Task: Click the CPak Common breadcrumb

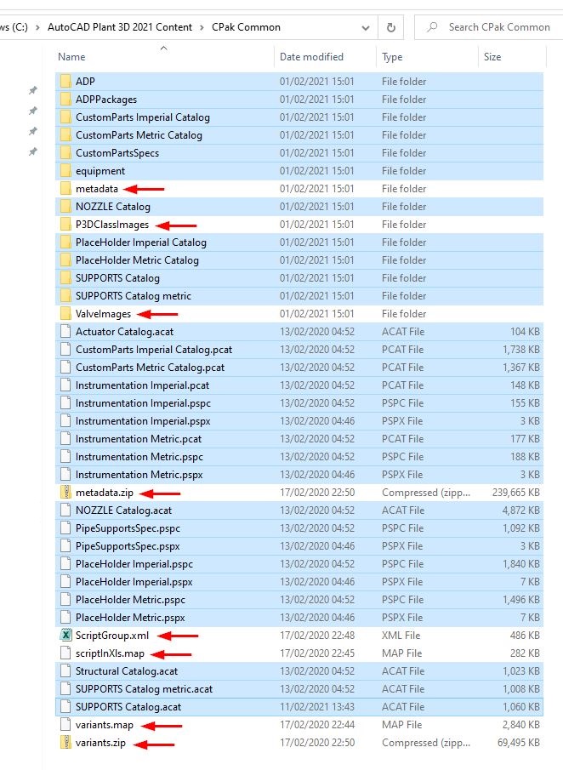Action: coord(246,27)
